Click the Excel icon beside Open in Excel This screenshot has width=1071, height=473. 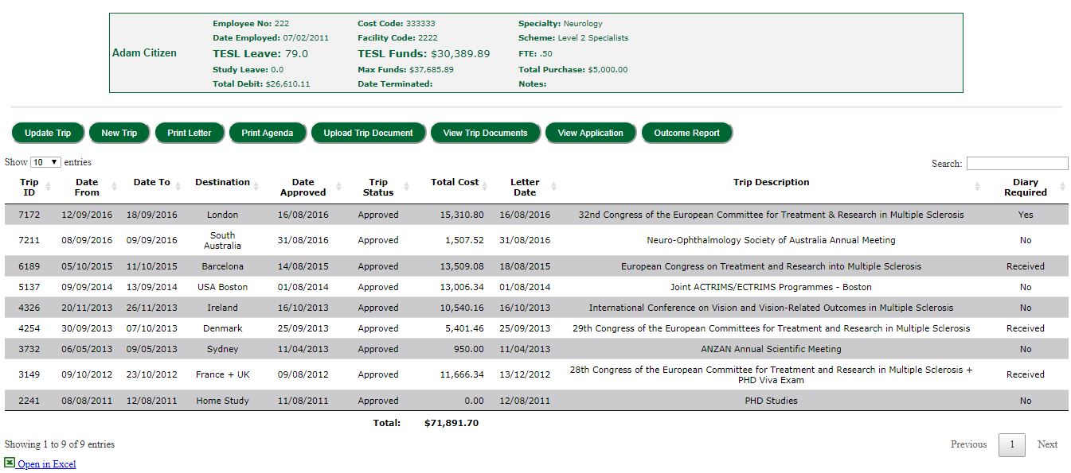pyautogui.click(x=10, y=463)
